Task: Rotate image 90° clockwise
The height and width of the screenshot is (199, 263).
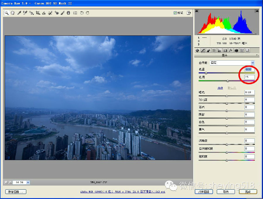Action: (x=87, y=13)
